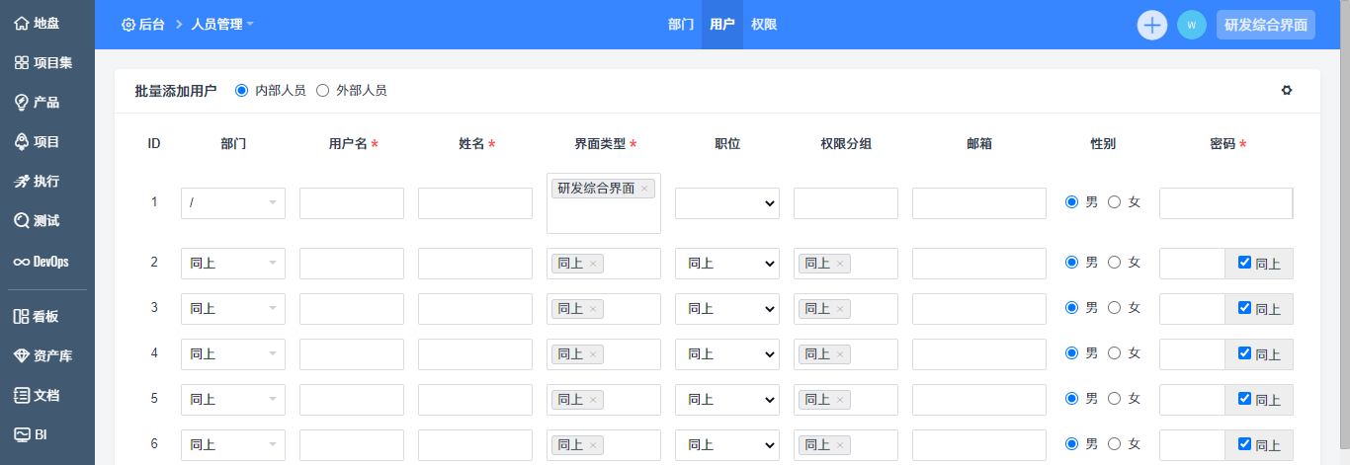Switch to the 部门 tab
1350x465 pixels.
681,25
